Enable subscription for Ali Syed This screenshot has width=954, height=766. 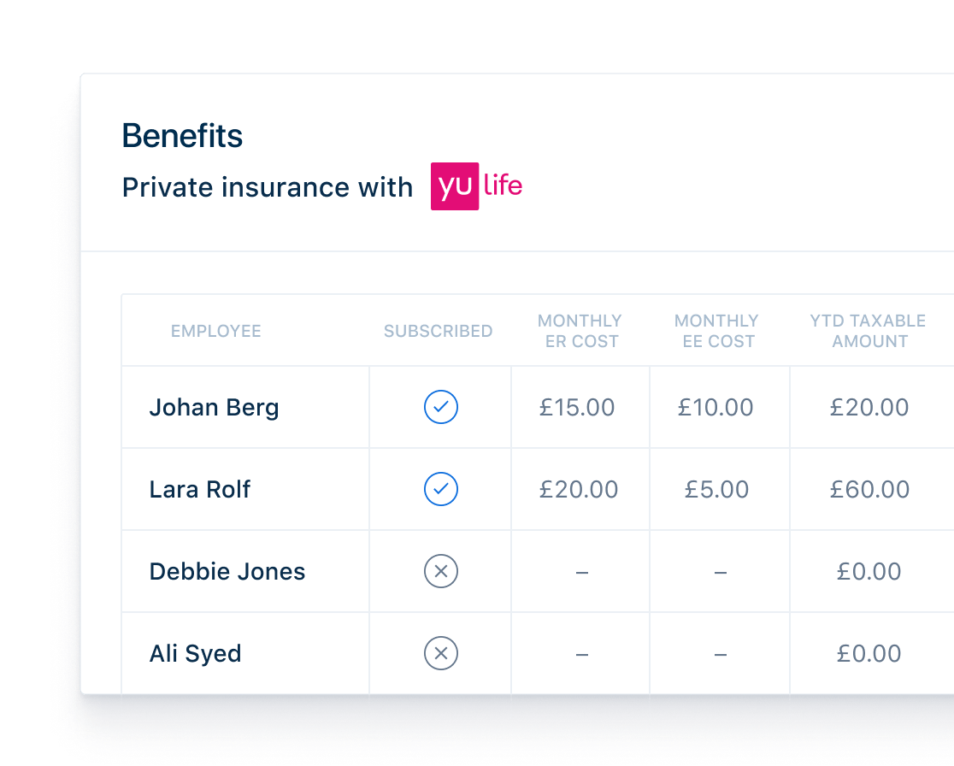tap(441, 653)
